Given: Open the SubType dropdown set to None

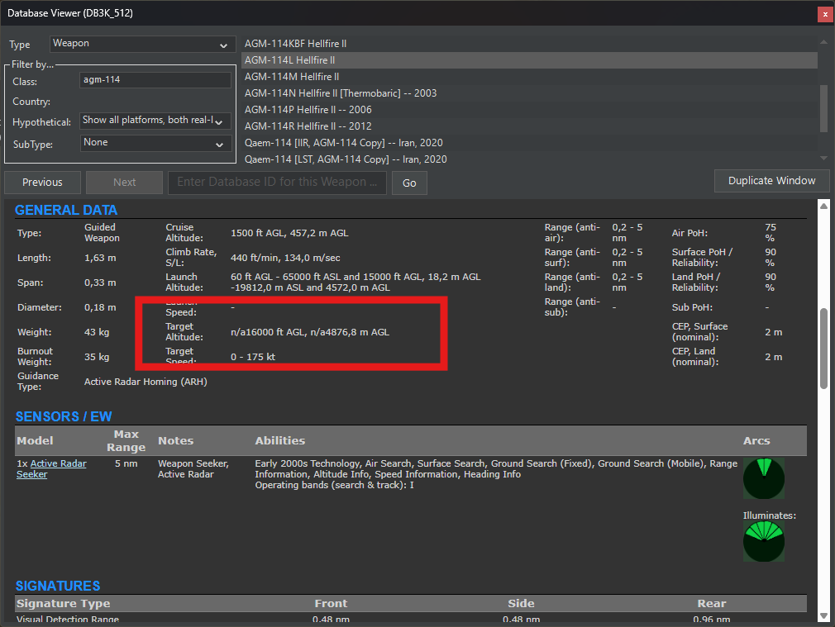Looking at the screenshot, I should tap(155, 143).
